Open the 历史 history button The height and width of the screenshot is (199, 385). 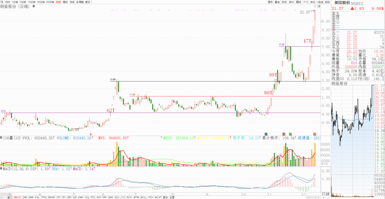coord(284,2)
